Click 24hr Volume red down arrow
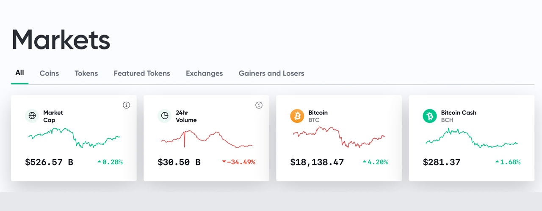The width and height of the screenshot is (542, 211). pos(224,162)
